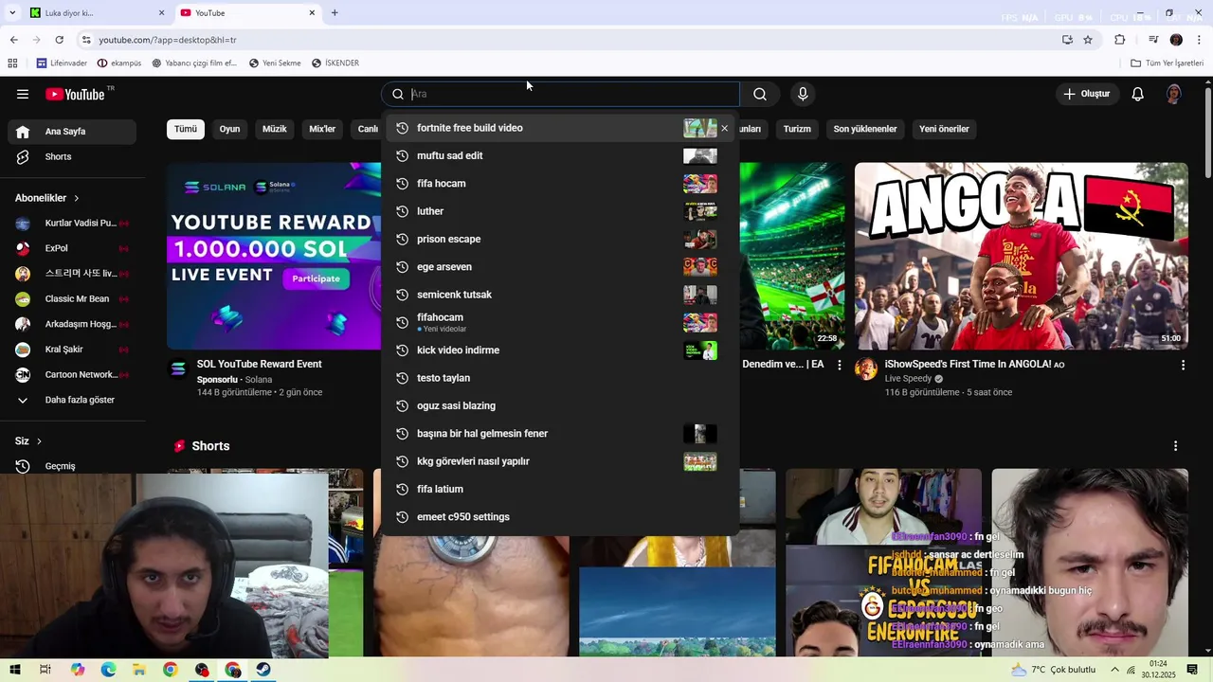Screen dimensions: 1213x682
Task: Remove 'fortnite free build video' suggestion with X
Action: pyautogui.click(x=725, y=128)
